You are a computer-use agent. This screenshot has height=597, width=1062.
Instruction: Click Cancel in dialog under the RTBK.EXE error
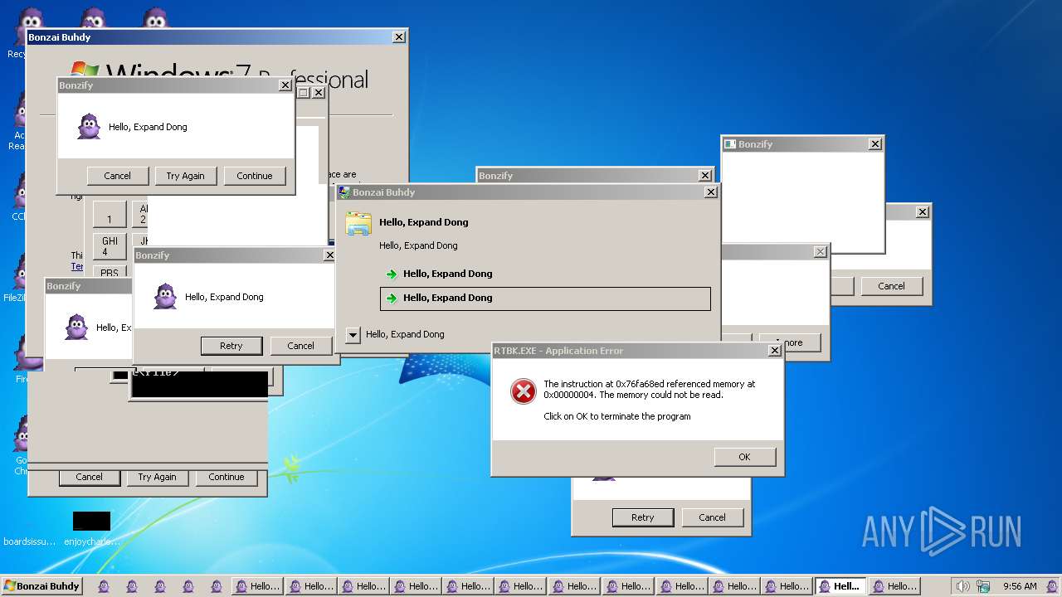(712, 517)
